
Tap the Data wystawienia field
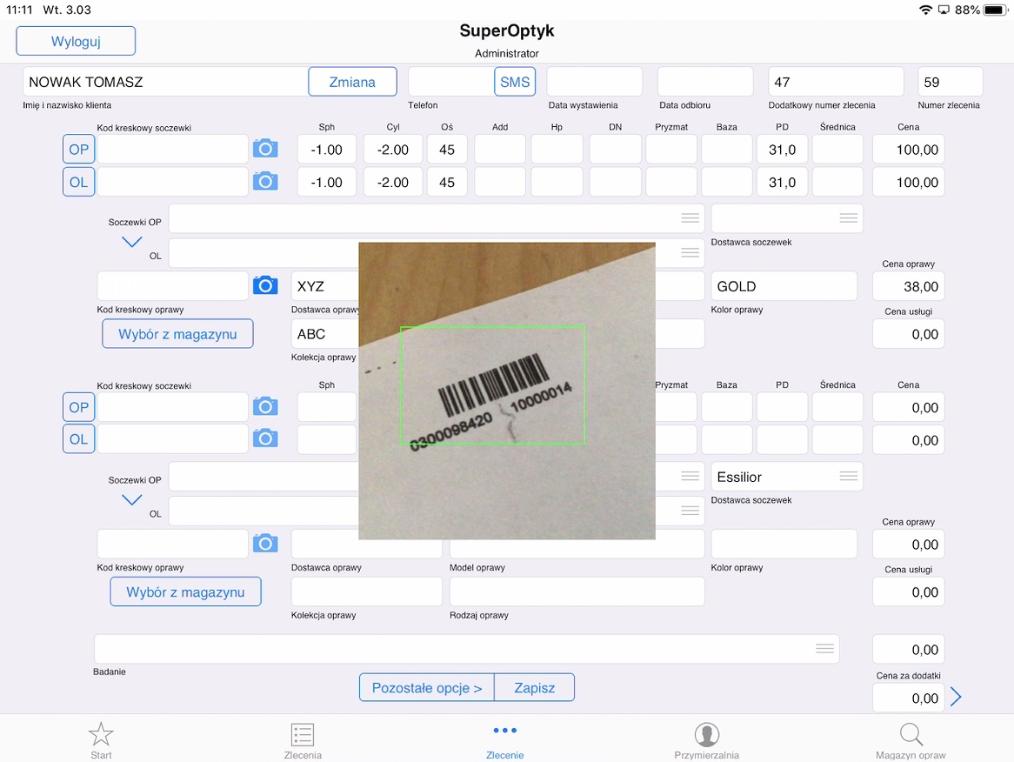594,82
